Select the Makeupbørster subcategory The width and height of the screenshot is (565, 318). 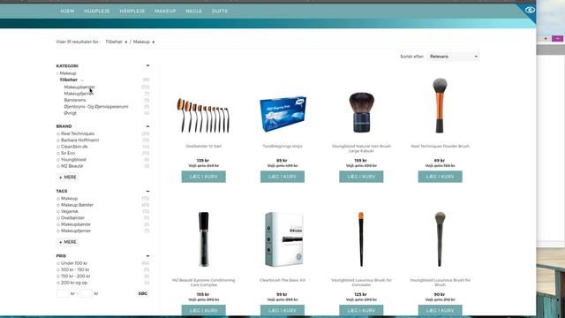click(79, 87)
